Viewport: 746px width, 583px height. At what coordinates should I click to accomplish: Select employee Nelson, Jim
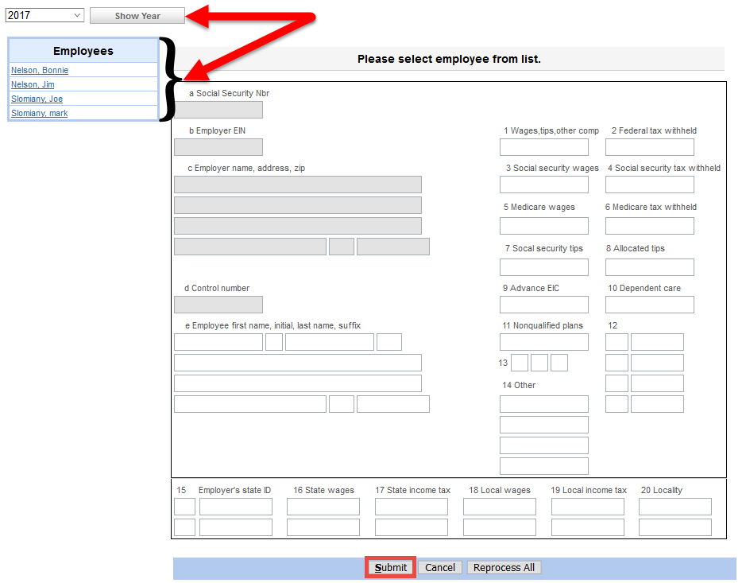click(33, 84)
